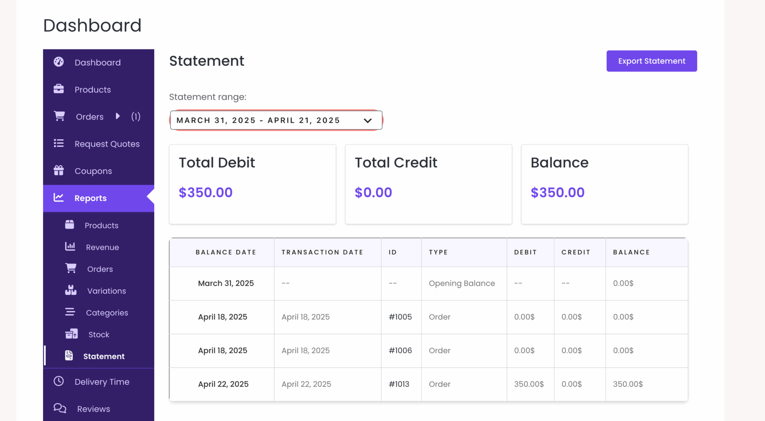Click order ID #1005

click(400, 317)
